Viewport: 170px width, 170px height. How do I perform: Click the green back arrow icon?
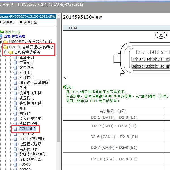pyautogui.click(x=2, y=32)
